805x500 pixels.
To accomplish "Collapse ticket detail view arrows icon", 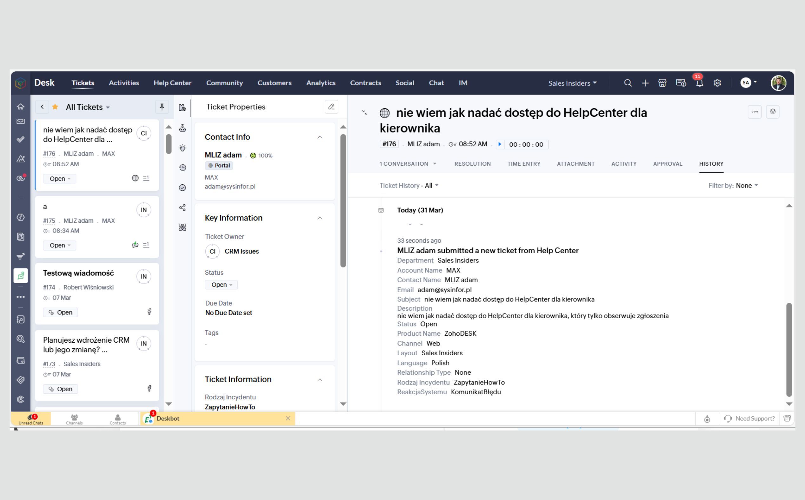I will tap(365, 113).
